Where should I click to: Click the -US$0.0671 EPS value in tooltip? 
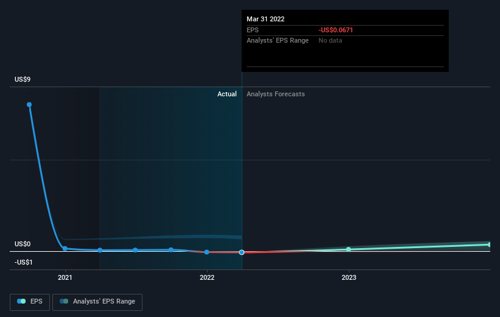(336, 30)
